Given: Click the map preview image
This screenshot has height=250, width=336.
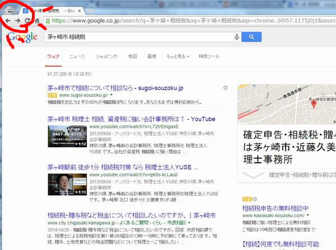Looking at the screenshot, I should 287,104.
